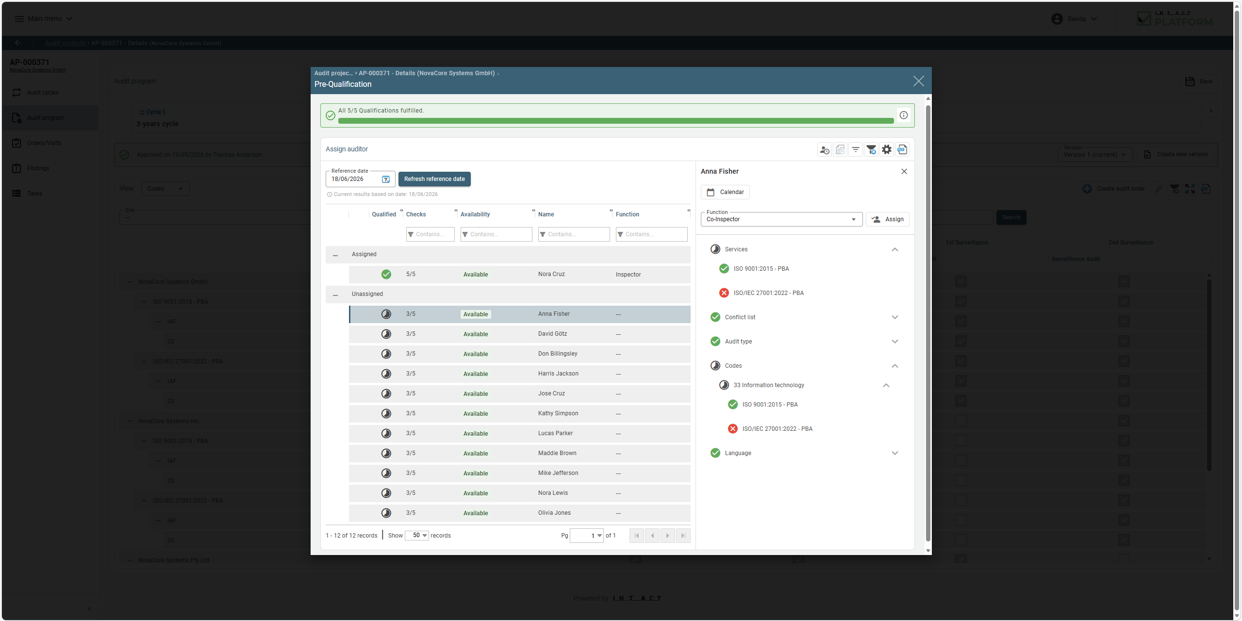Image resolution: width=1242 pixels, height=621 pixels.
Task: Close the Anna Fisher details panel
Action: 904,172
